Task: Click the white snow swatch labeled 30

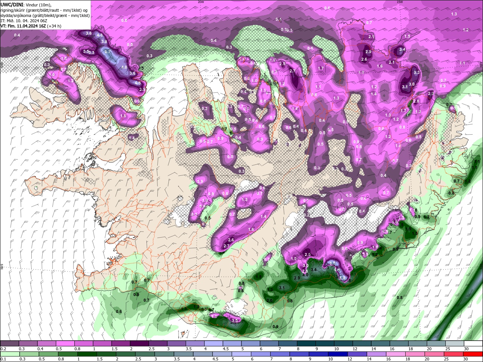Action: click(x=474, y=344)
